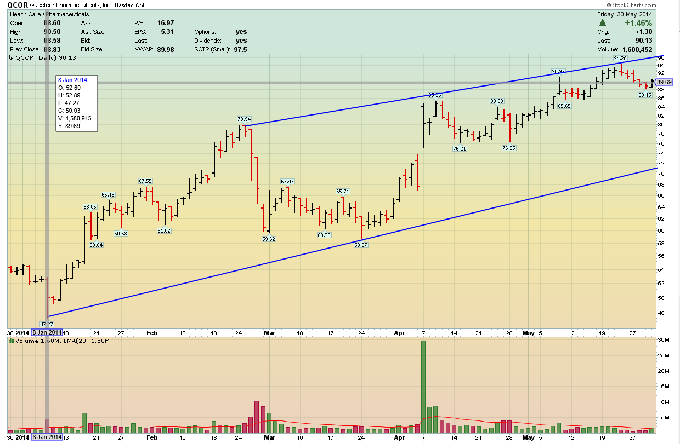Click the 83.89 price label
Image resolution: width=680 pixels, height=444 pixels.
[497, 101]
